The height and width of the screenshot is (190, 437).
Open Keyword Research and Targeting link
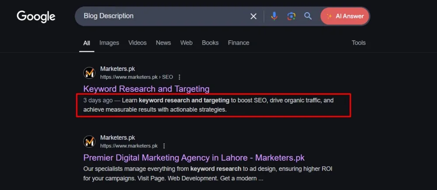click(146, 89)
